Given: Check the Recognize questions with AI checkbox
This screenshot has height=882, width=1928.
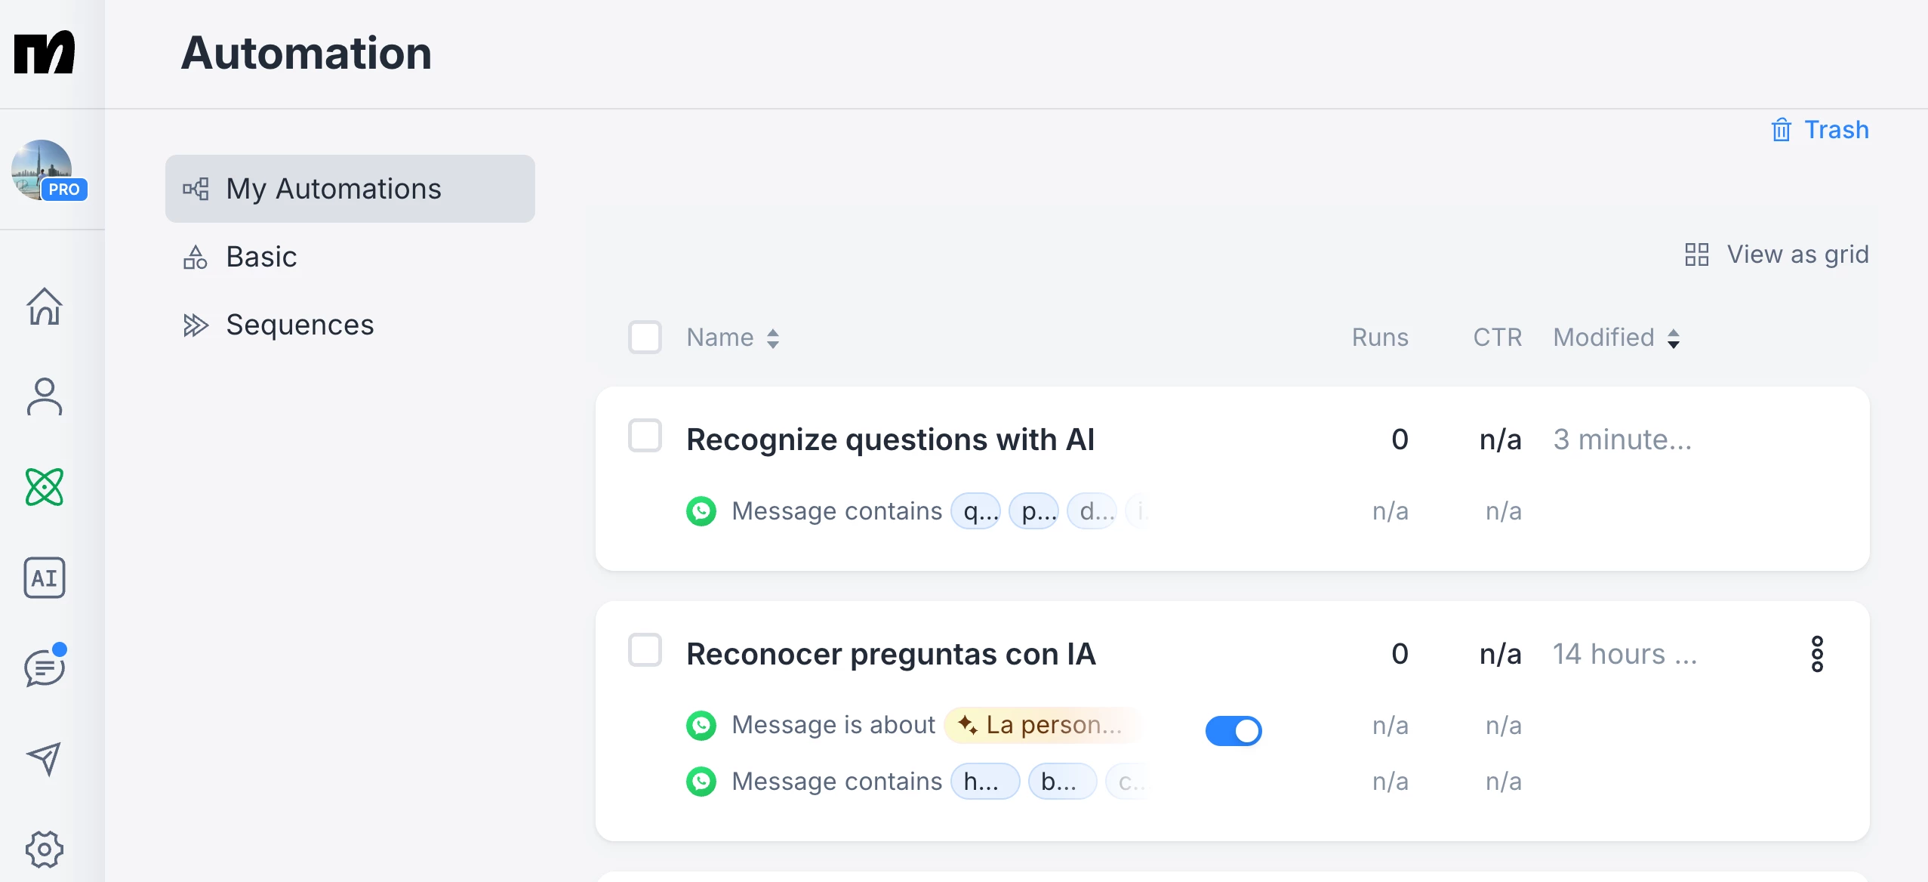Looking at the screenshot, I should (645, 436).
